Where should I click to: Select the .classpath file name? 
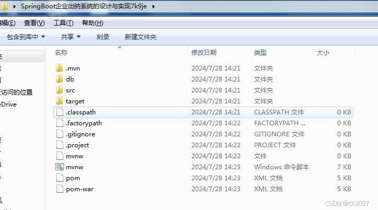[x=81, y=112]
